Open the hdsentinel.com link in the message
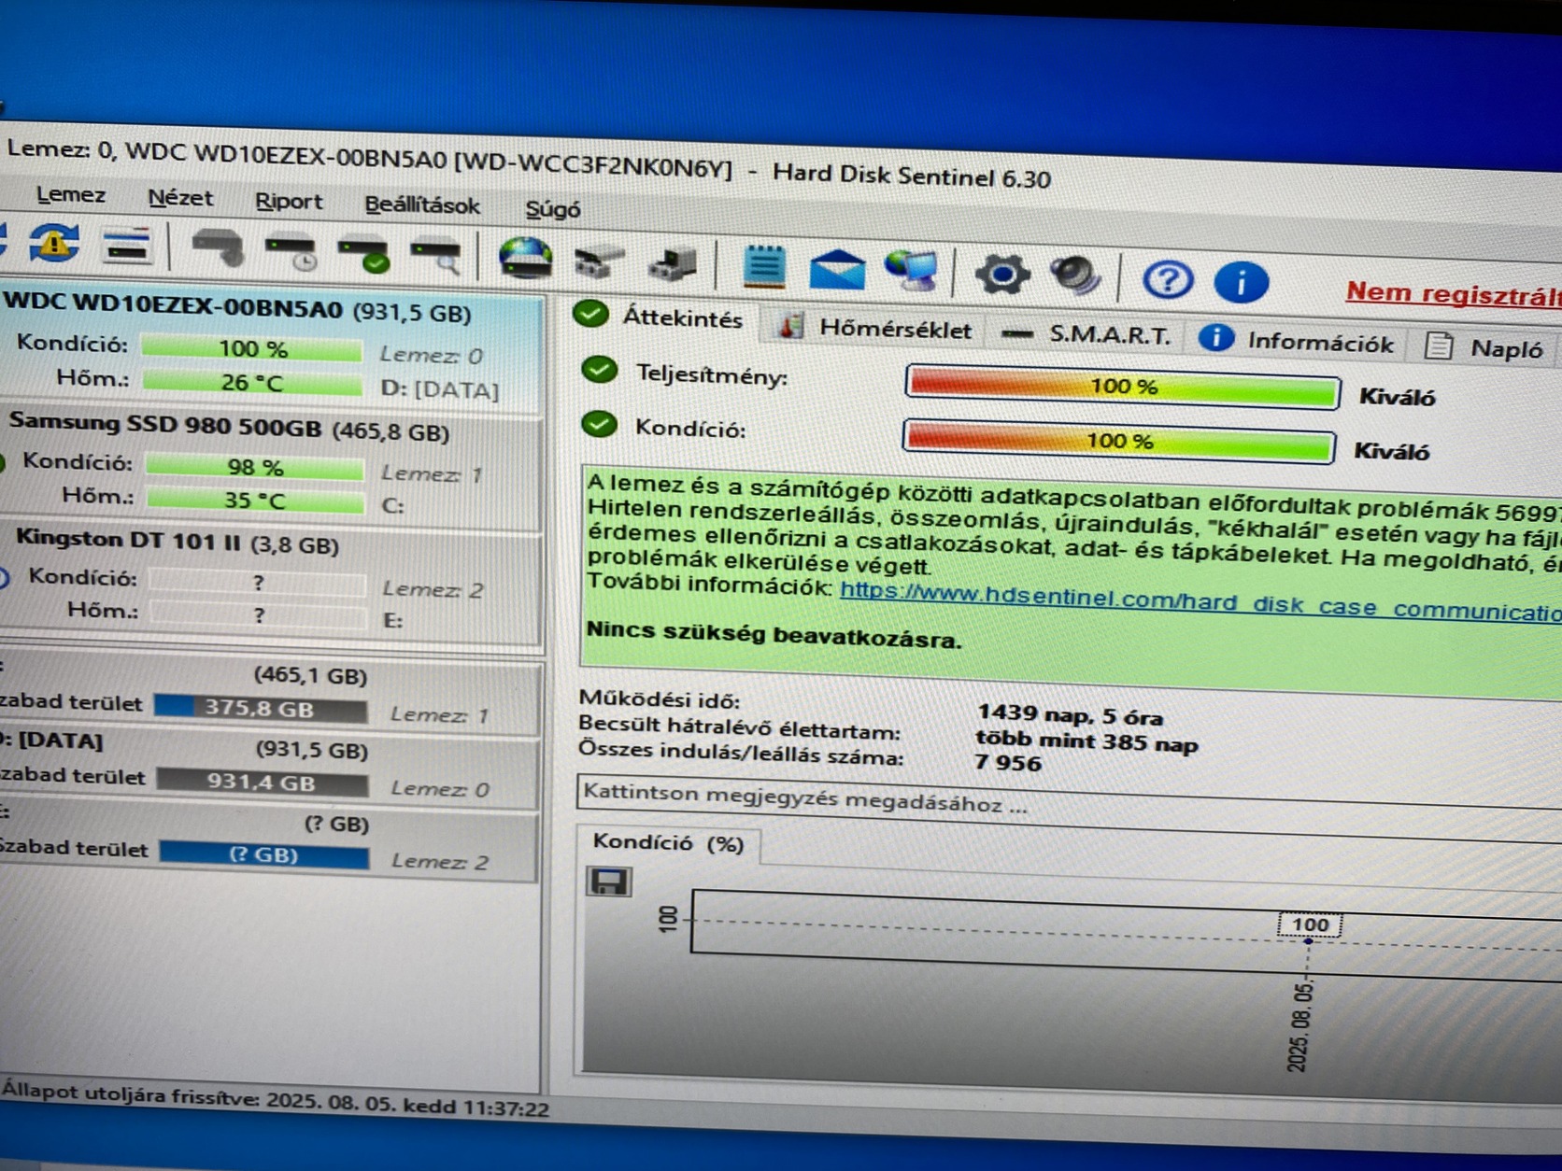 click(x=1200, y=604)
